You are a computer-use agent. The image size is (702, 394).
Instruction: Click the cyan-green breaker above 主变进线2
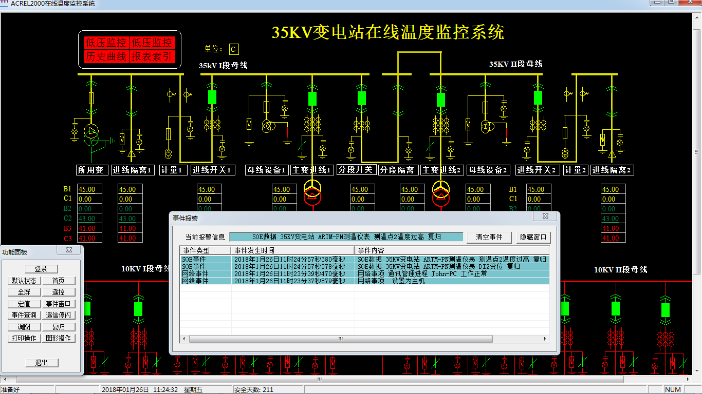tap(440, 100)
